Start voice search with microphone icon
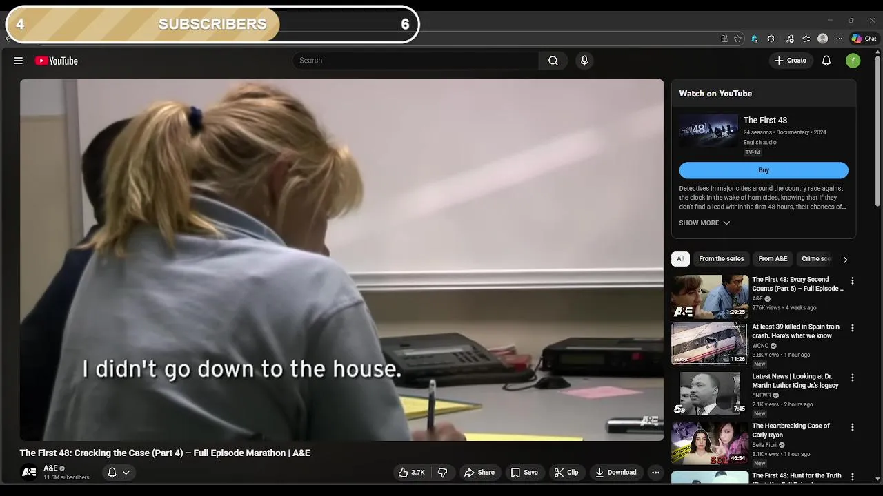Image resolution: width=883 pixels, height=496 pixels. [584, 61]
